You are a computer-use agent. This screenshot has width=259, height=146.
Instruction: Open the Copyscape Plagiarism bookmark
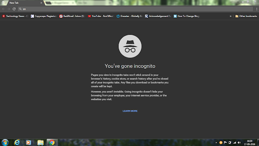coord(44,16)
